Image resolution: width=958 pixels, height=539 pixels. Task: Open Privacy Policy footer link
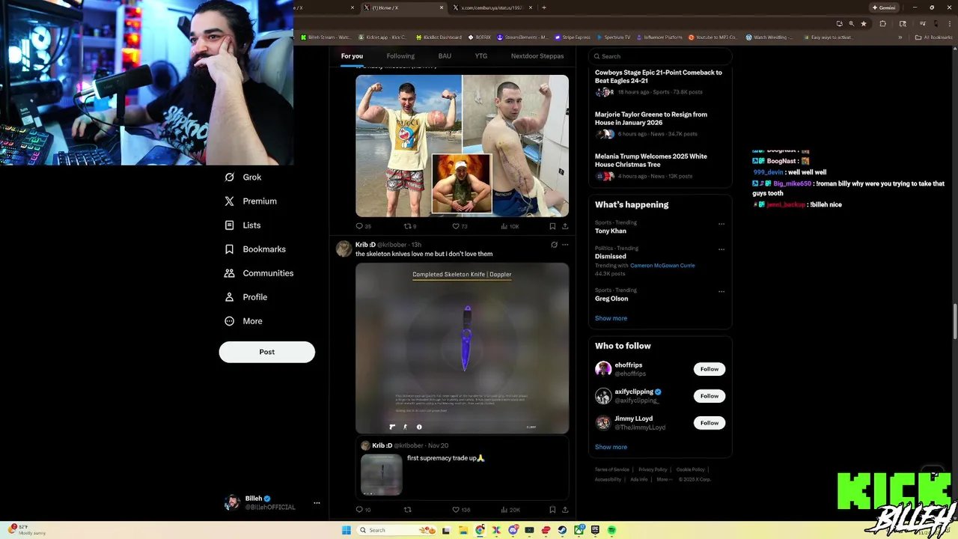(x=653, y=469)
